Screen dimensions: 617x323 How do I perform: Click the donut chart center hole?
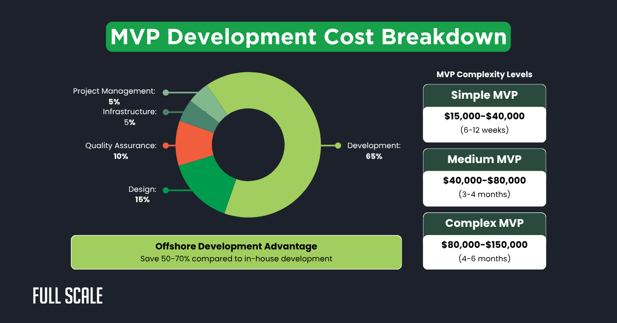click(250, 146)
